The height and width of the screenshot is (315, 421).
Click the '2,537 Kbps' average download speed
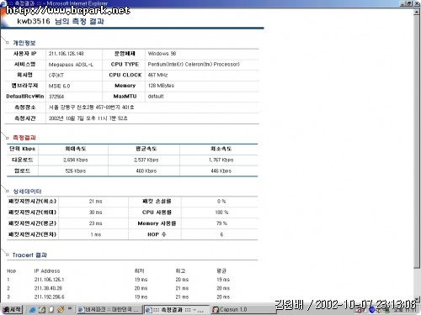tap(147, 160)
